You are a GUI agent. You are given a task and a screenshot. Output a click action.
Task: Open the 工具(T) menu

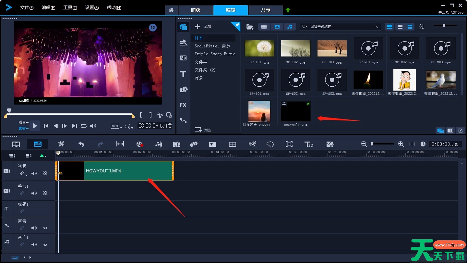point(70,7)
